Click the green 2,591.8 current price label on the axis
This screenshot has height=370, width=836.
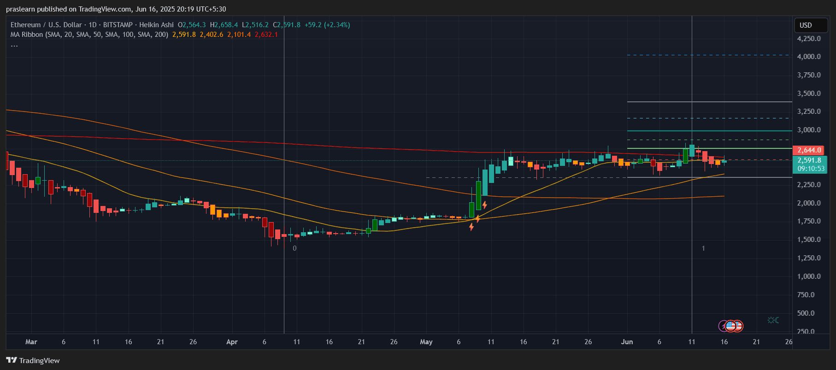[x=809, y=160]
